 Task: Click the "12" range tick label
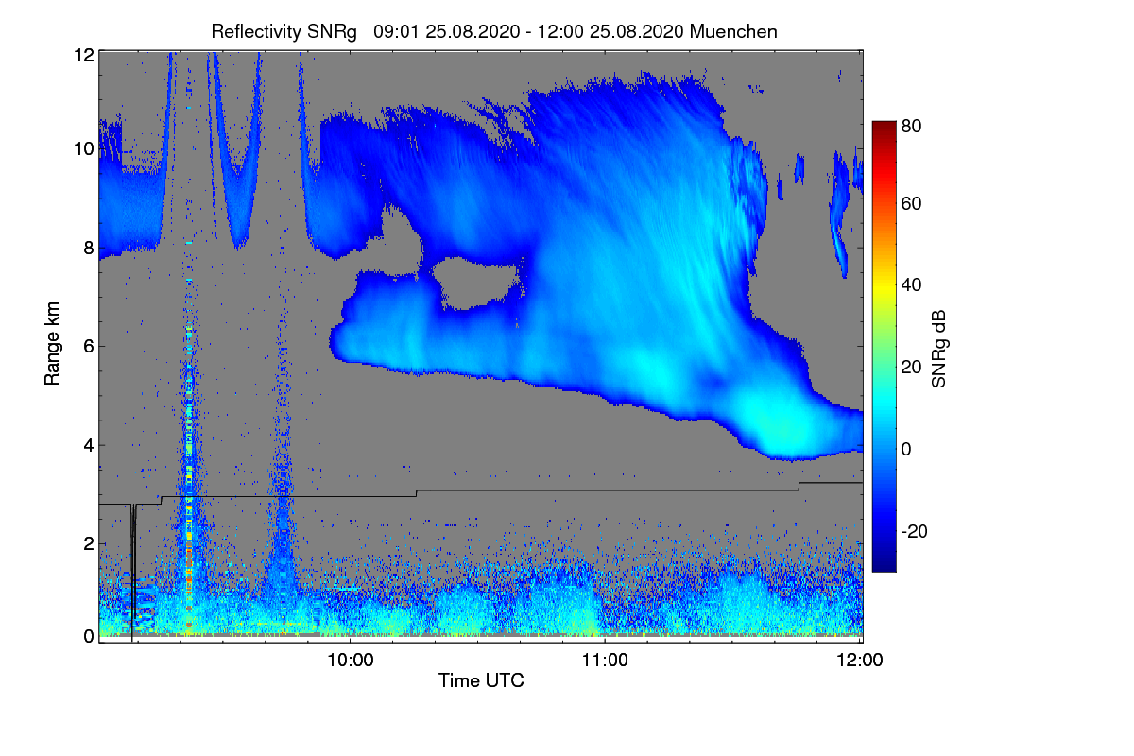(x=83, y=55)
